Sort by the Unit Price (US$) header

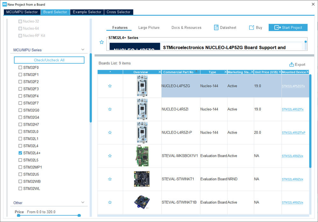(266, 72)
